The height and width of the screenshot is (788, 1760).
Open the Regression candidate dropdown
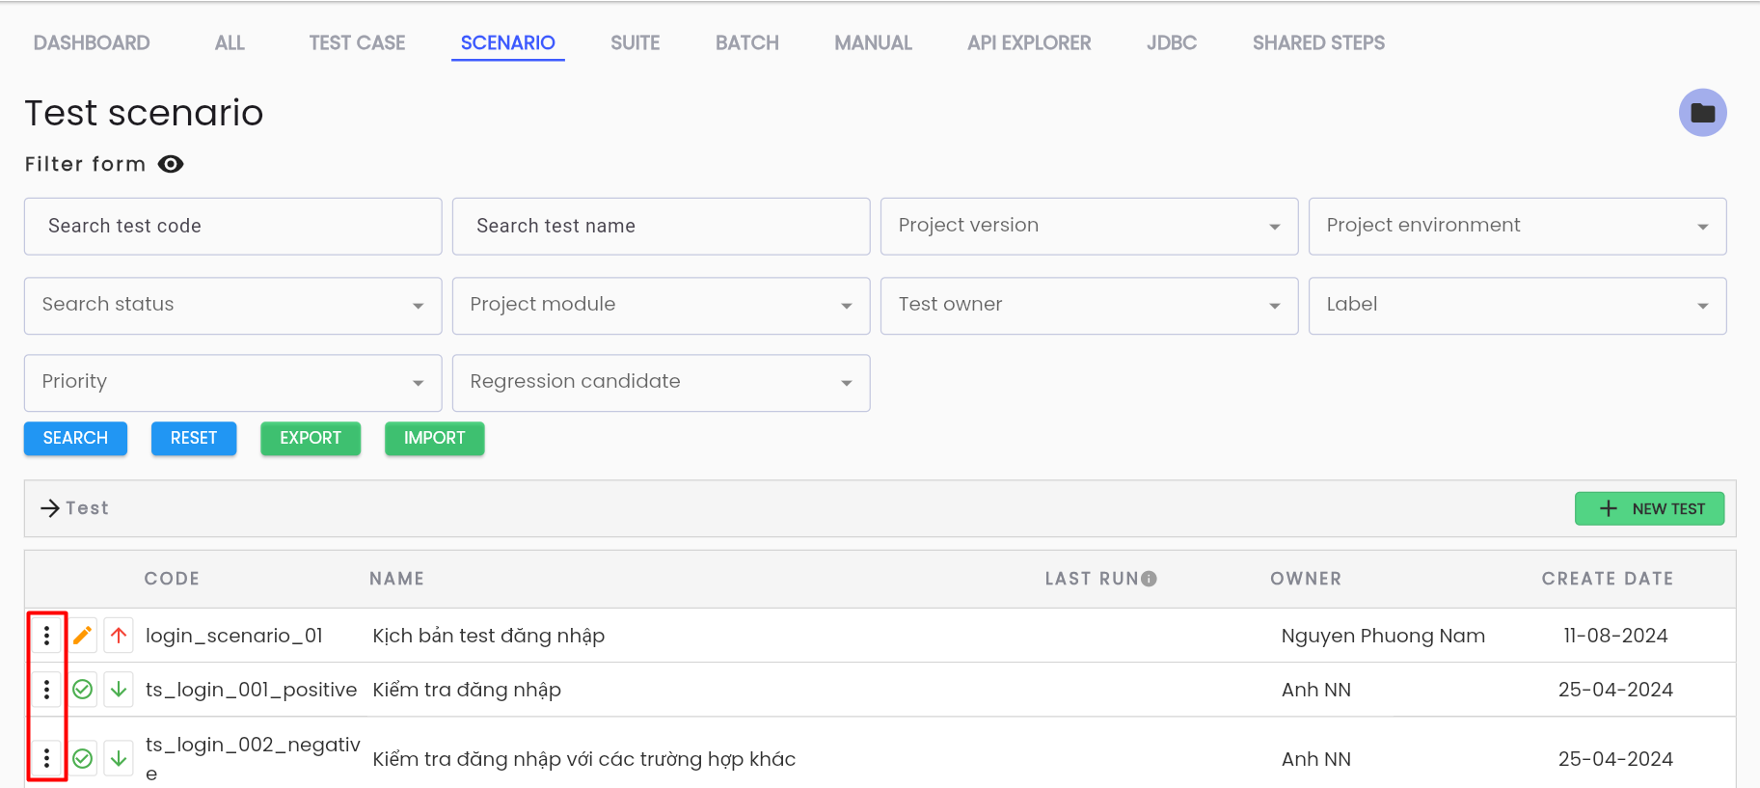[x=661, y=383]
